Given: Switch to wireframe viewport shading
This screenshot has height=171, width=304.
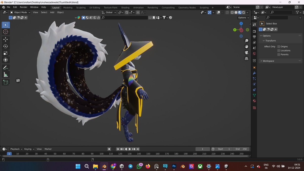Looking at the screenshot, I should 232,12.
